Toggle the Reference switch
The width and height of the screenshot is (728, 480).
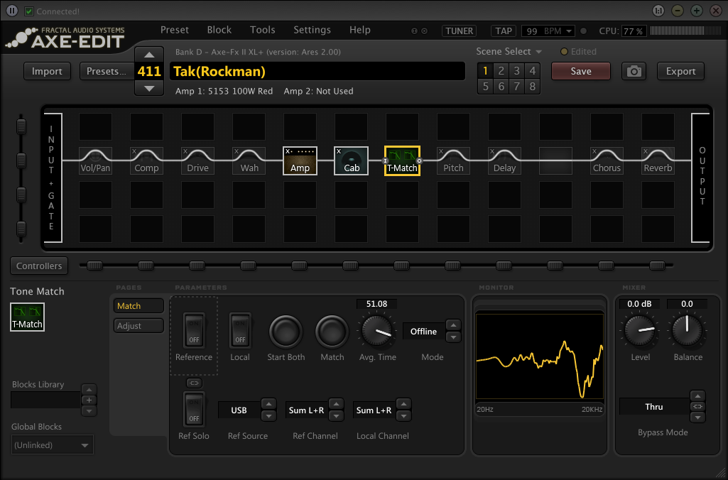(x=194, y=330)
